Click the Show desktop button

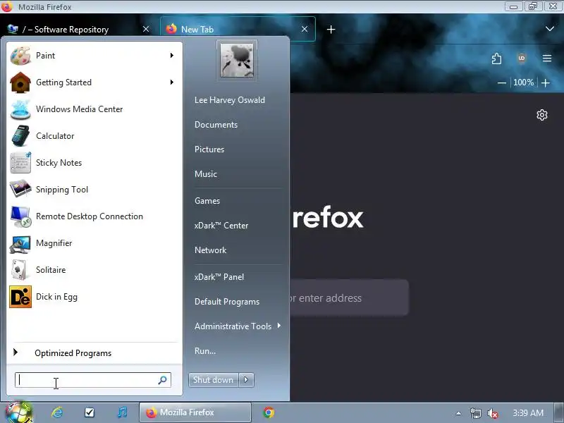[558, 412]
